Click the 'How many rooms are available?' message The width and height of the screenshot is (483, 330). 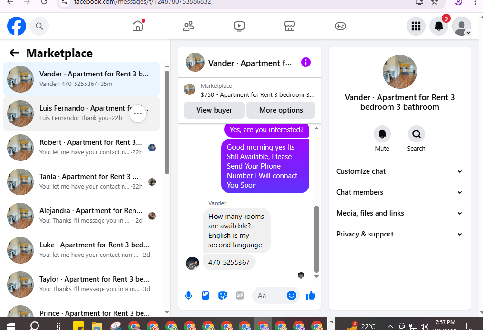[x=236, y=231]
